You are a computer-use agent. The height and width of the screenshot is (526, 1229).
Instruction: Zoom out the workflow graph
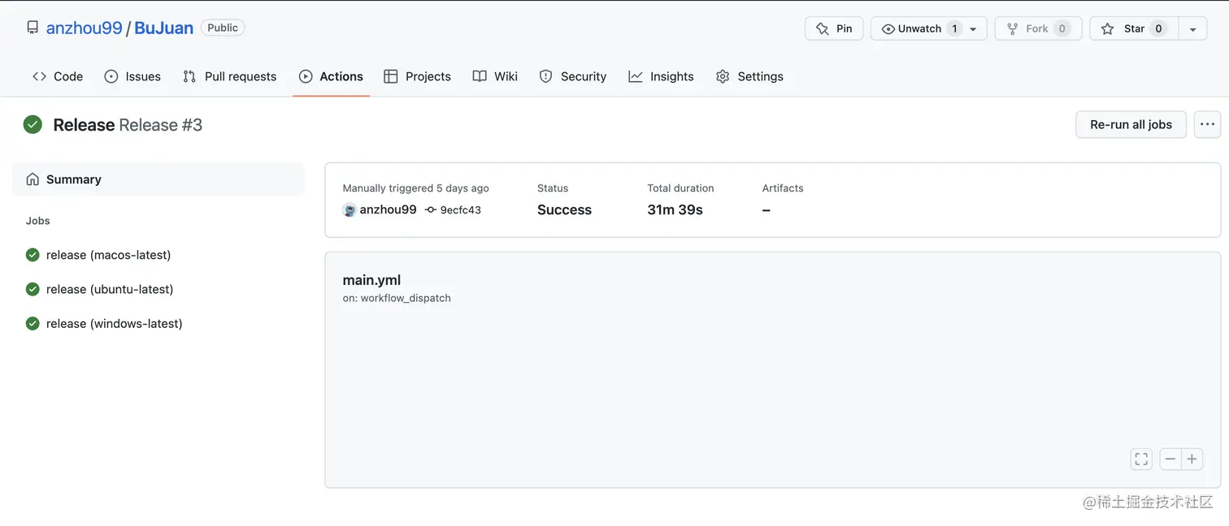[x=1170, y=459]
